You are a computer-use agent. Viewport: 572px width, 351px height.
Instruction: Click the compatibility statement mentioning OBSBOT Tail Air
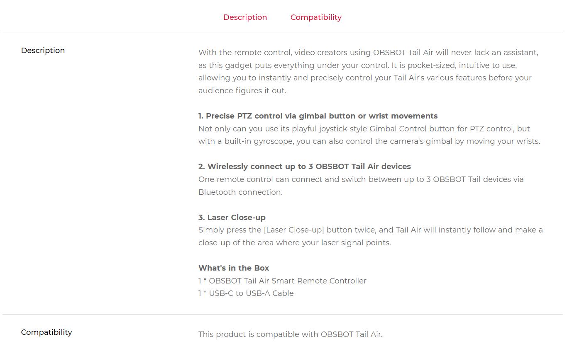pos(291,334)
